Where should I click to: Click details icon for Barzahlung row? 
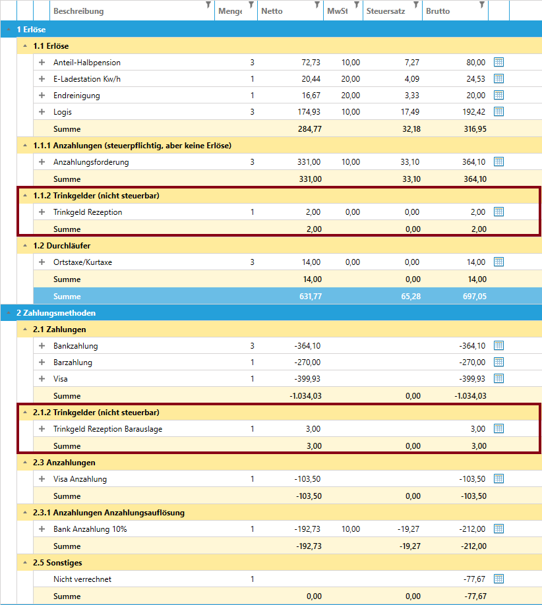(498, 362)
